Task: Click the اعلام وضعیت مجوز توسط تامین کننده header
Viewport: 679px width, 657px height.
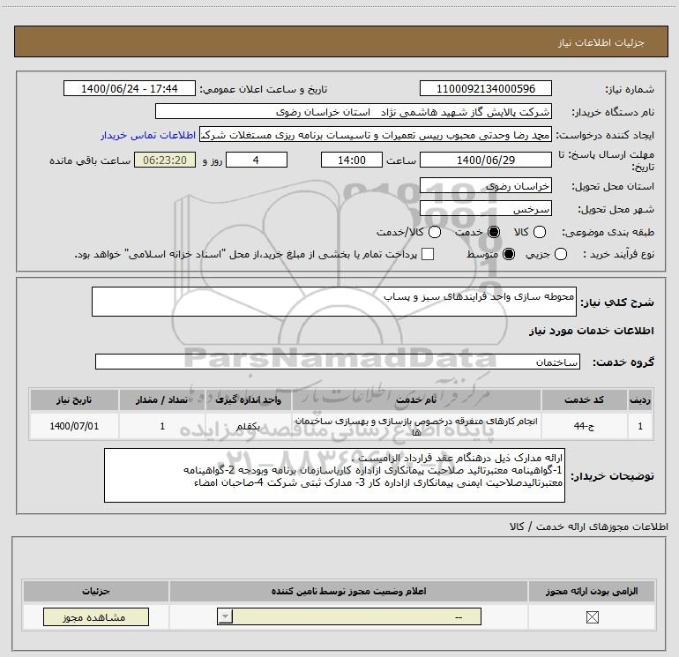Action: pyautogui.click(x=348, y=591)
